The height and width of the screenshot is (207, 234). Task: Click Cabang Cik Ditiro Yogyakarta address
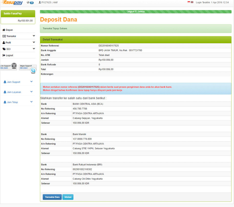pyautogui.click(x=88, y=179)
